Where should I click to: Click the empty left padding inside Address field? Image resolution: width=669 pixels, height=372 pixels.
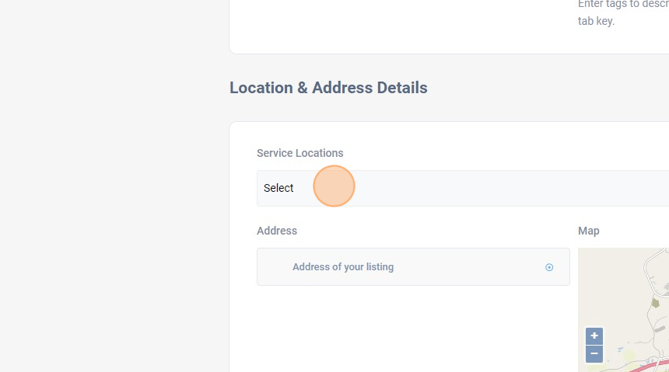[x=274, y=267]
